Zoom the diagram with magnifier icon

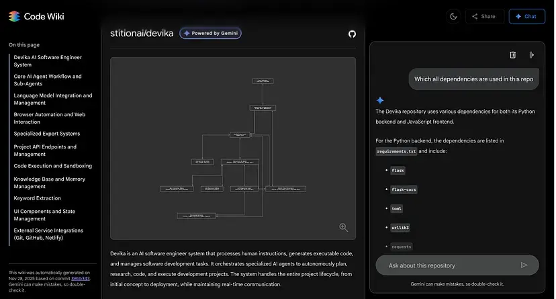(343, 228)
